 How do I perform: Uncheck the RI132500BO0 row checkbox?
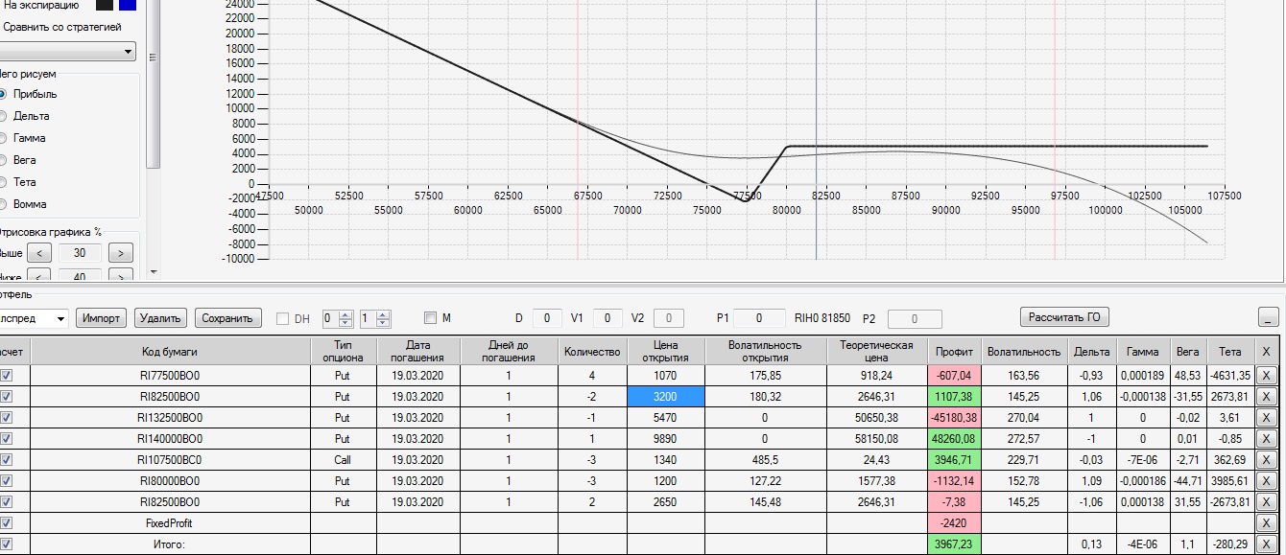(x=6, y=418)
